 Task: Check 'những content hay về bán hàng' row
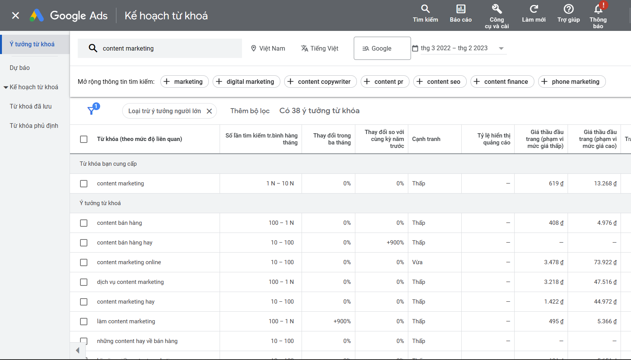(84, 341)
